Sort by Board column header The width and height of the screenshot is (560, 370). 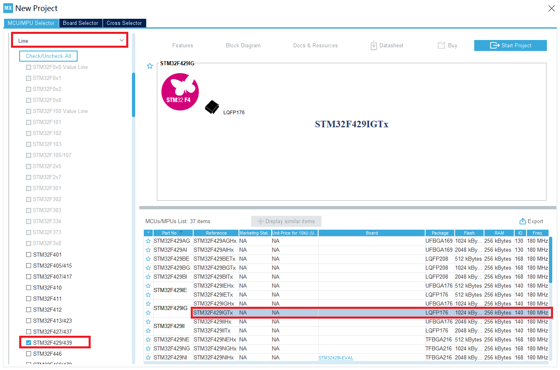[x=372, y=233]
